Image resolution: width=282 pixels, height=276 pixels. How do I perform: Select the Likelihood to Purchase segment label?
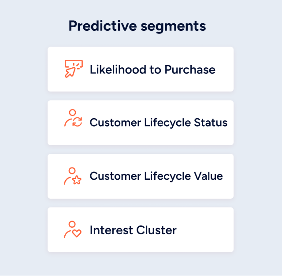coord(152,69)
